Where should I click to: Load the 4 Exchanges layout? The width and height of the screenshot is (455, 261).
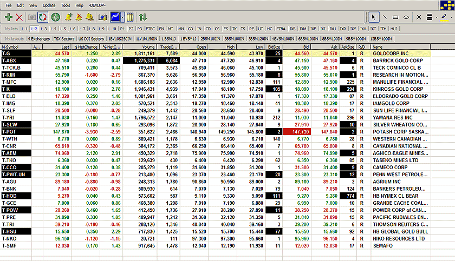pos(39,39)
